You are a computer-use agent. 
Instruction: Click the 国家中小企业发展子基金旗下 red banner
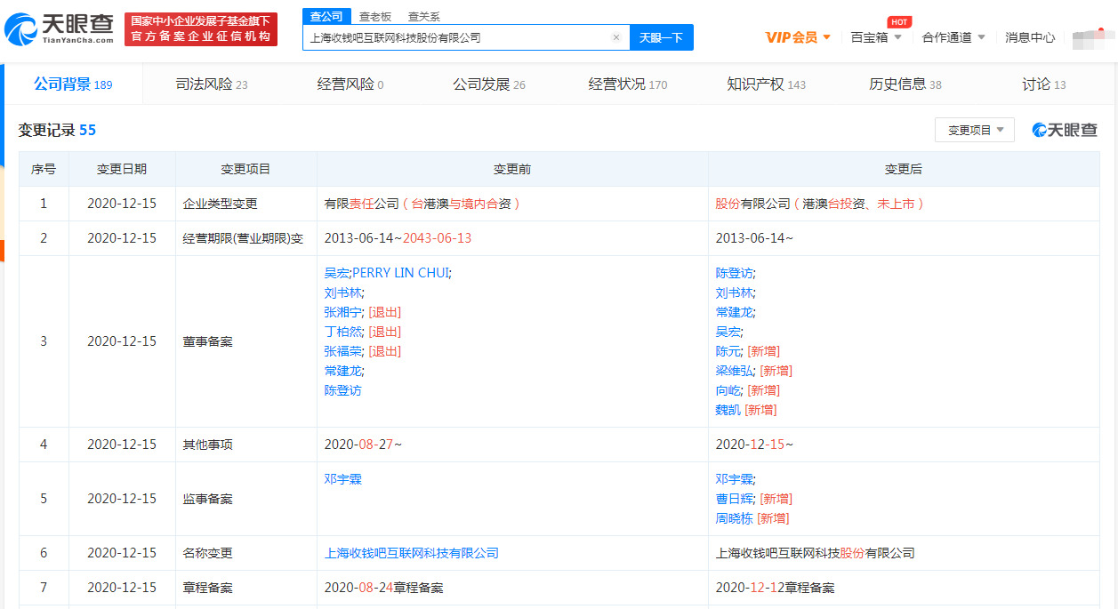(x=201, y=29)
